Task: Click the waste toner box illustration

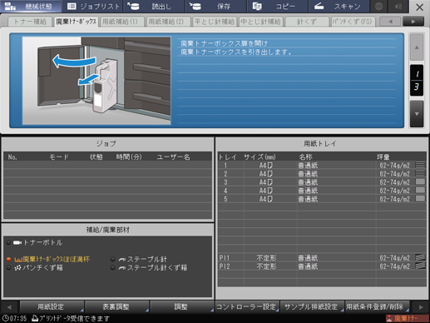Action: 96,81
